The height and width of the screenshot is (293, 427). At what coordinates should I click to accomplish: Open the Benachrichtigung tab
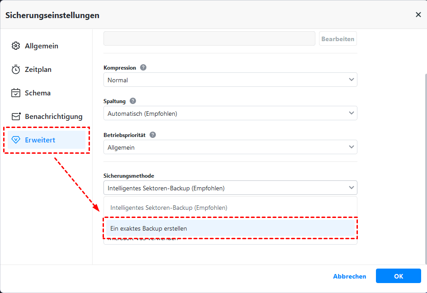coord(53,116)
